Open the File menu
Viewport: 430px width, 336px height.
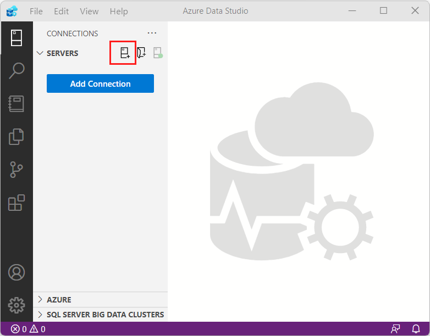pos(36,11)
